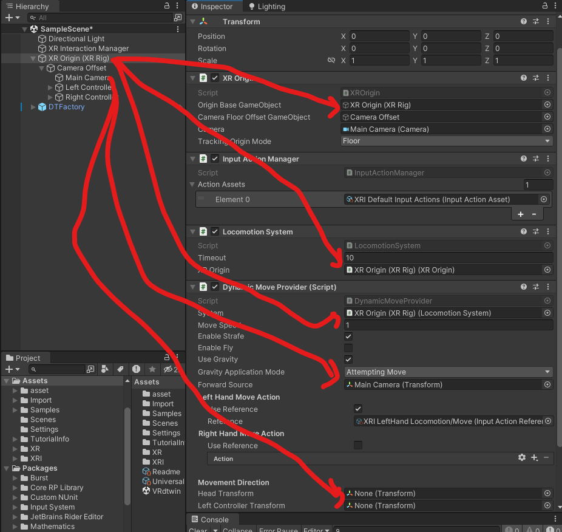
Task: Check Enable Fly
Action: (348, 348)
